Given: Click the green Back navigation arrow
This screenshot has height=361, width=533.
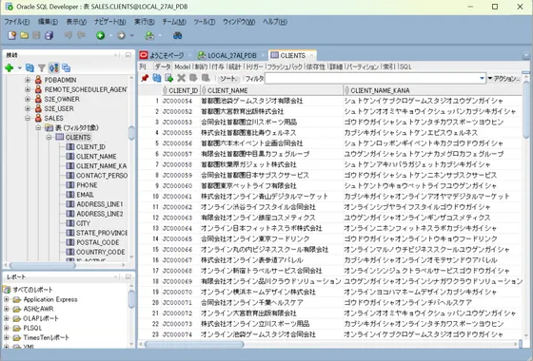Looking at the screenshot, I should [101, 35].
